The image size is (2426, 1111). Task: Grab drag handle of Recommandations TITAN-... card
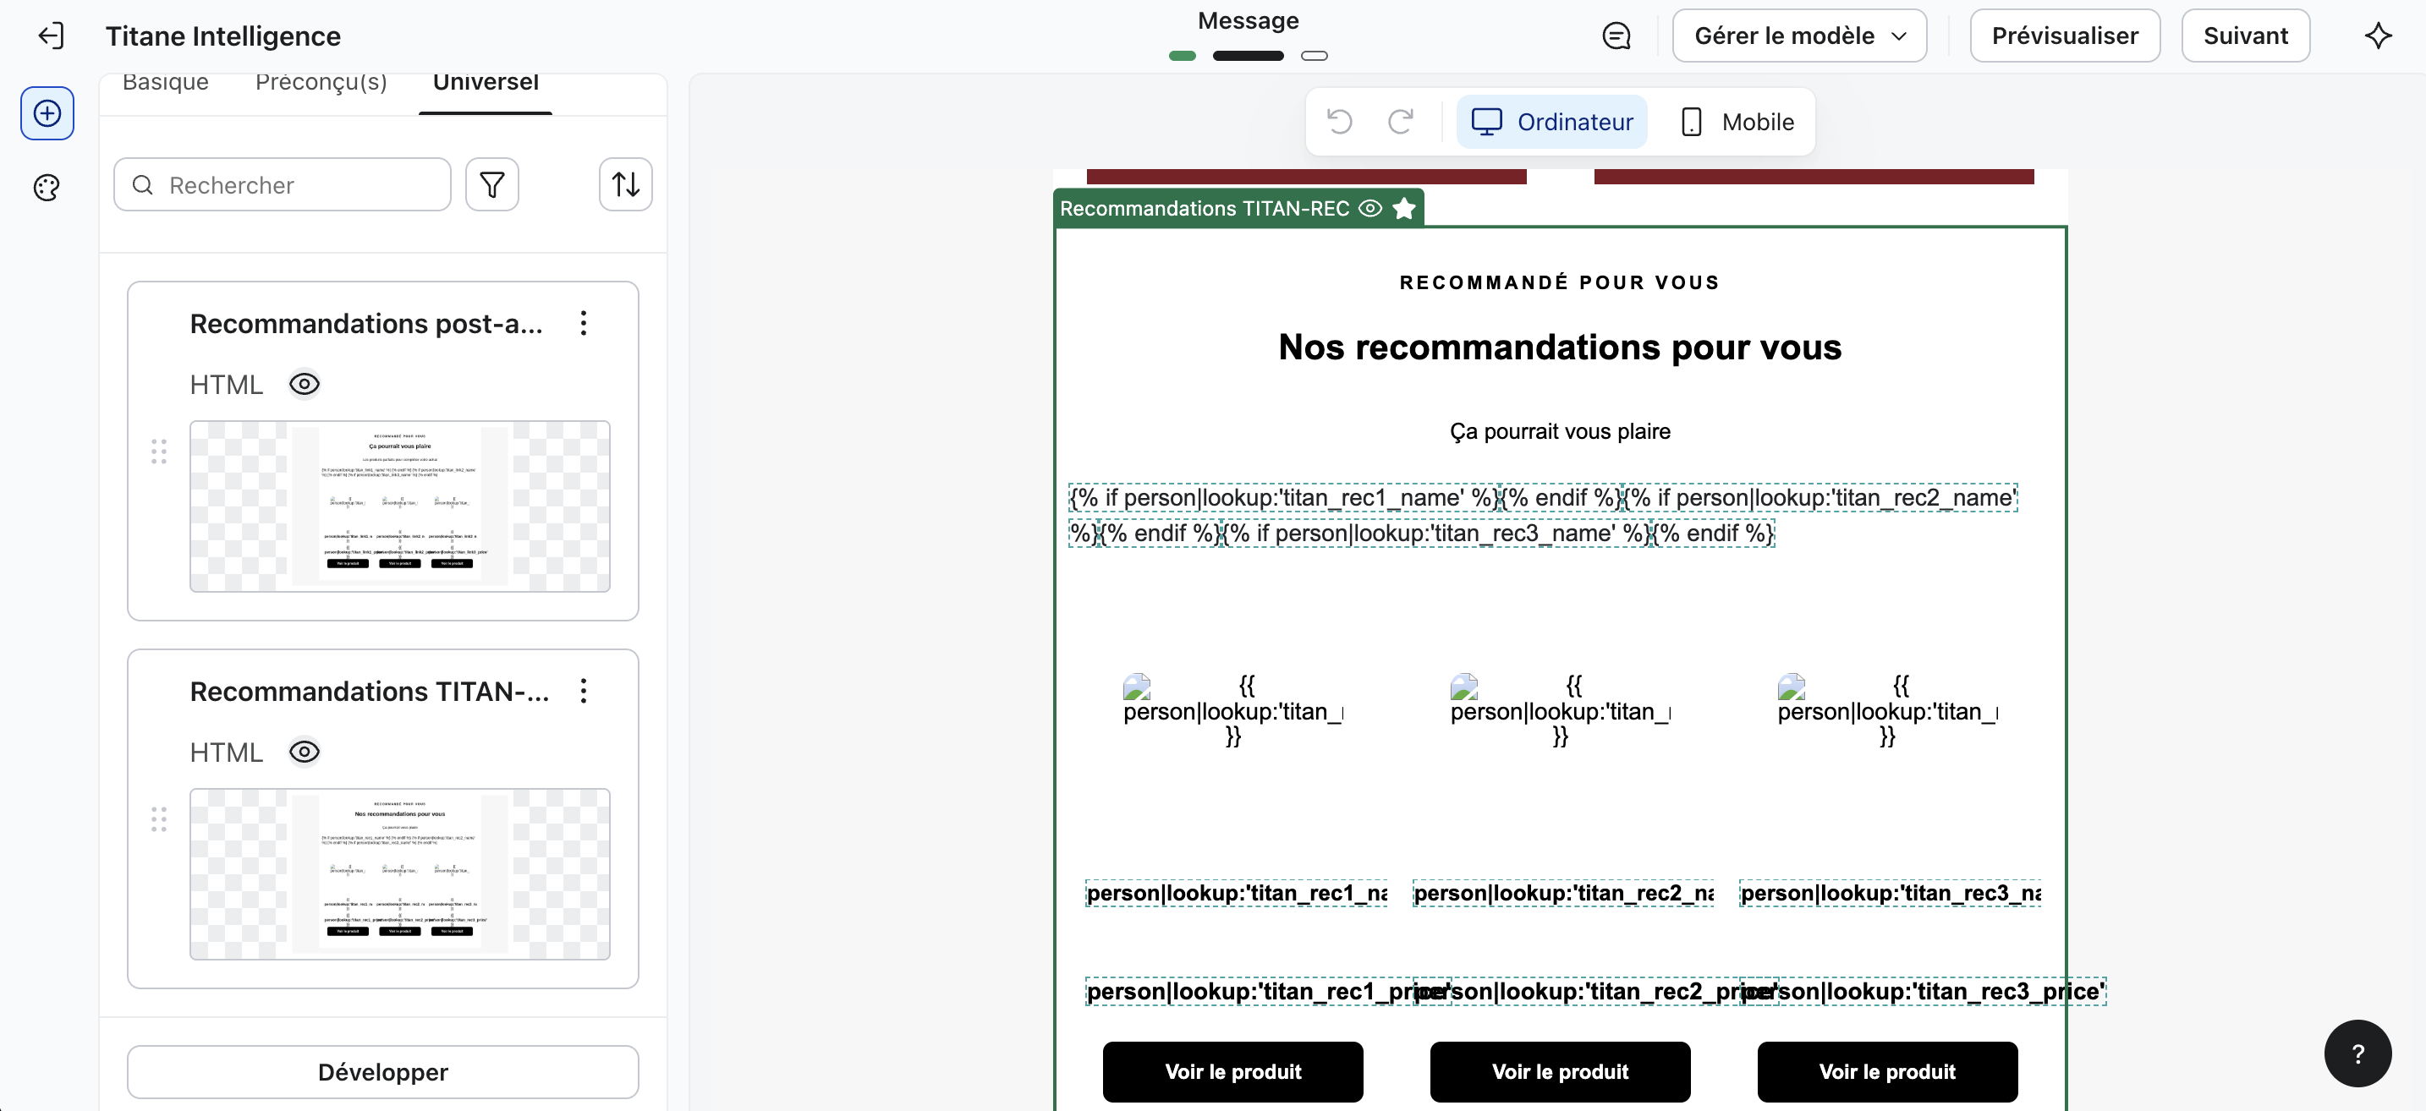(x=159, y=818)
